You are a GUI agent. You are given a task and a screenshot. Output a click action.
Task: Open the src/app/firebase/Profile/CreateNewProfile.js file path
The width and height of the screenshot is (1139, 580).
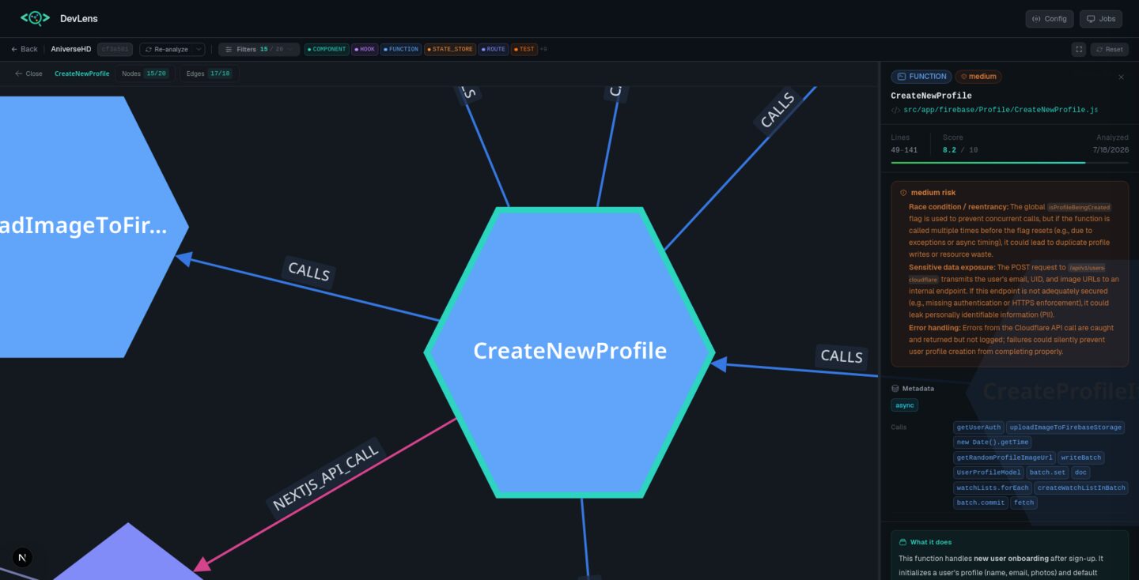(1000, 110)
